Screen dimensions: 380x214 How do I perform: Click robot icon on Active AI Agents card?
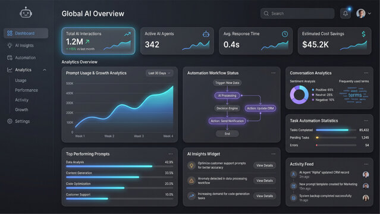[206, 34]
